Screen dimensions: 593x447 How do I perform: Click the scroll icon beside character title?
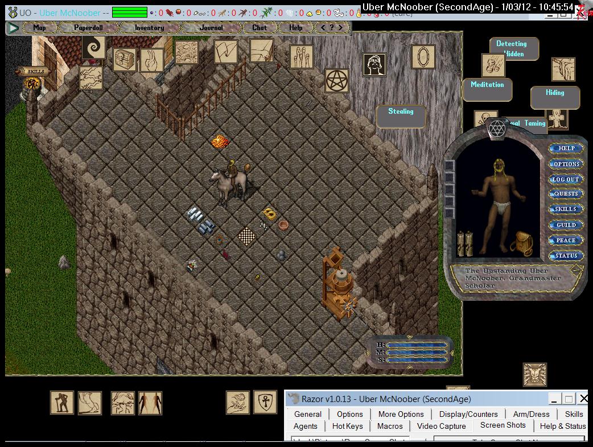click(x=576, y=270)
